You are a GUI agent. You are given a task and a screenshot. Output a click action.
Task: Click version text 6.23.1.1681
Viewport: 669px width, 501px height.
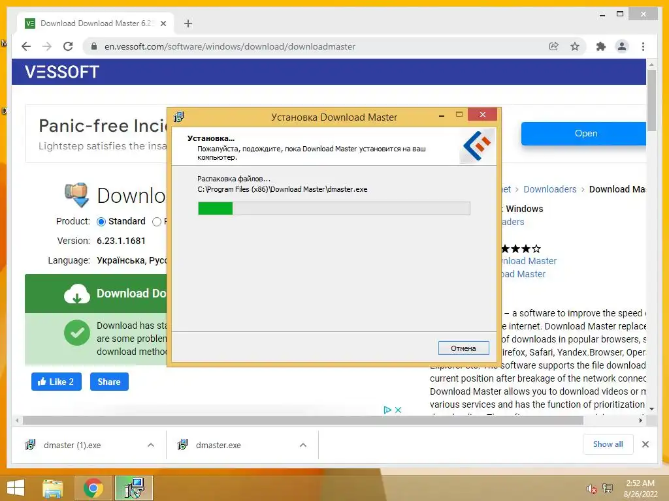pos(121,241)
